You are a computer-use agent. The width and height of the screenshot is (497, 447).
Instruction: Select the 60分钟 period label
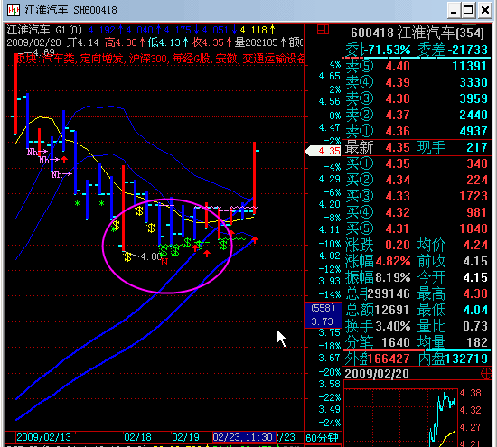(322, 438)
